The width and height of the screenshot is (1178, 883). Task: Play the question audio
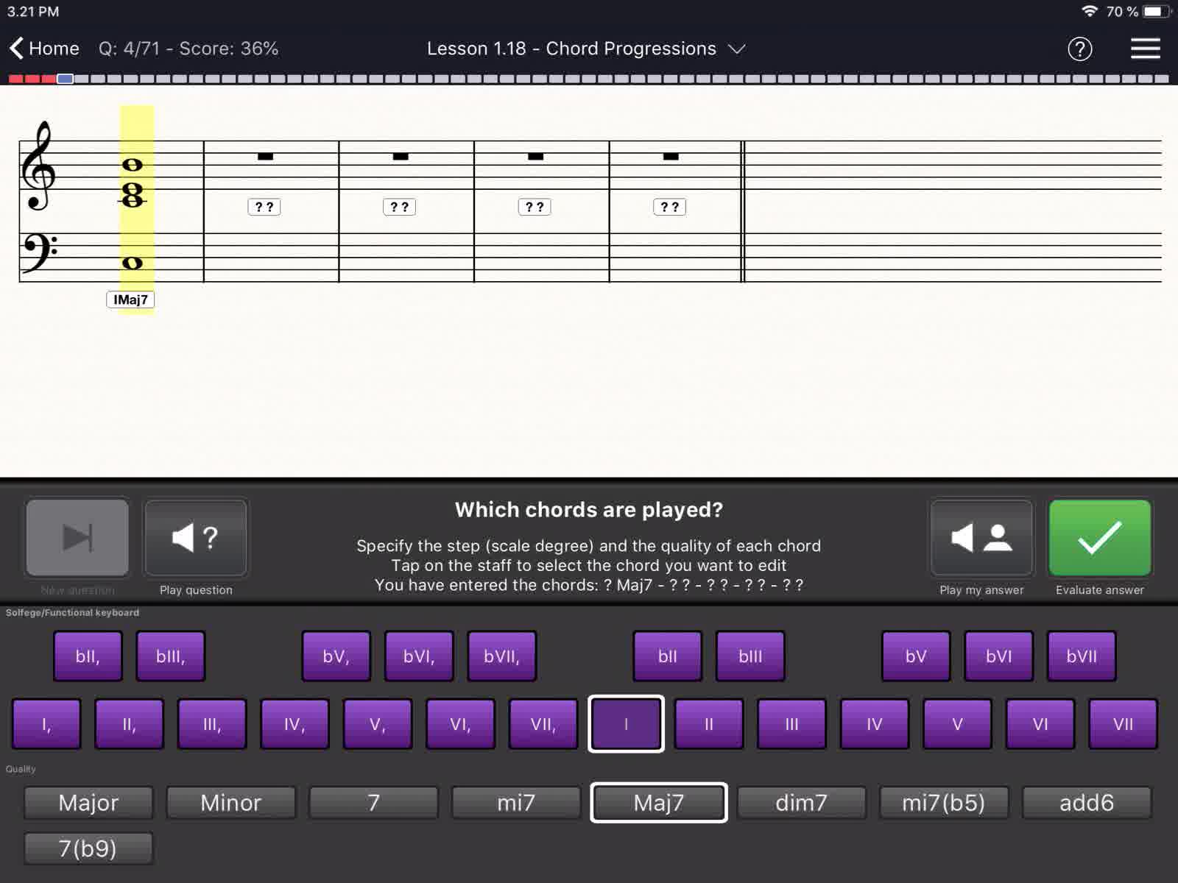[196, 538]
